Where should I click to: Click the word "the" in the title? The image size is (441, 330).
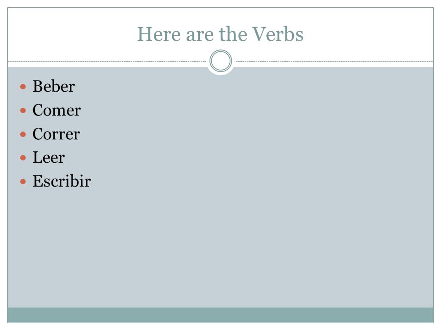tap(233, 34)
